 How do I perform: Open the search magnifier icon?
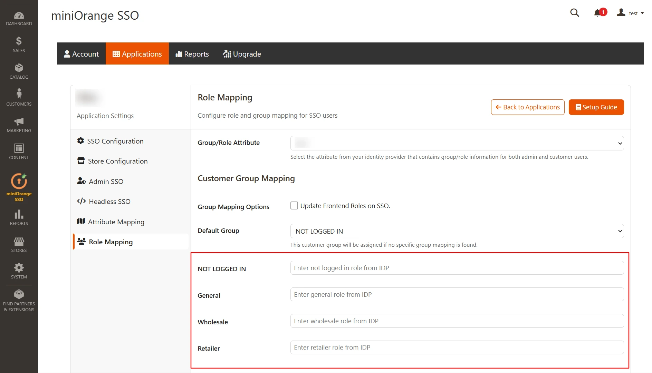(574, 13)
